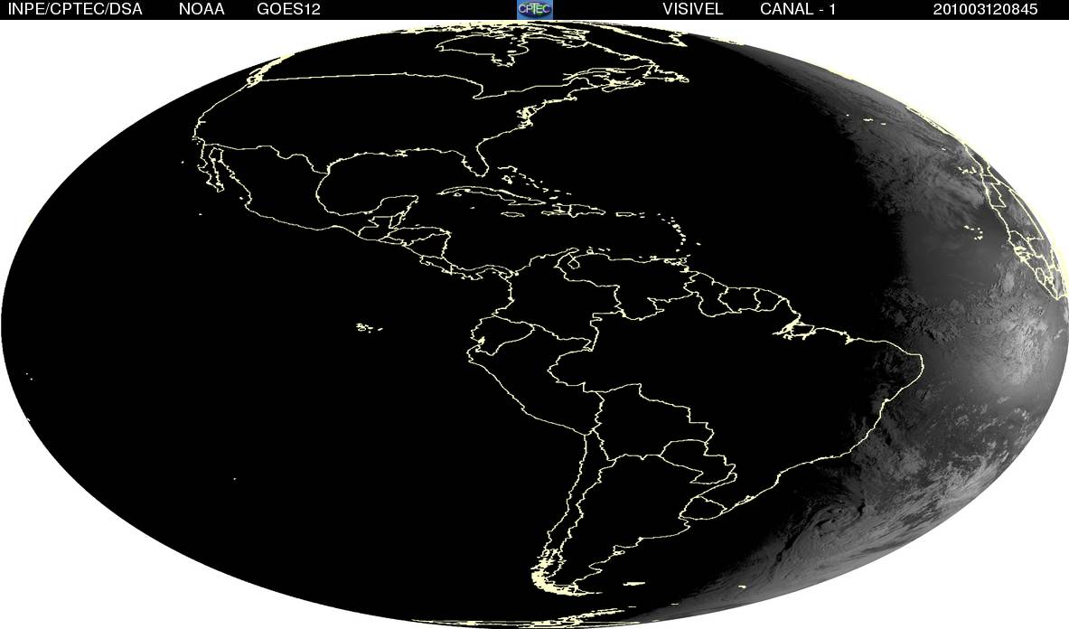
Task: Click the CANAL - 1 label
Action: [798, 10]
